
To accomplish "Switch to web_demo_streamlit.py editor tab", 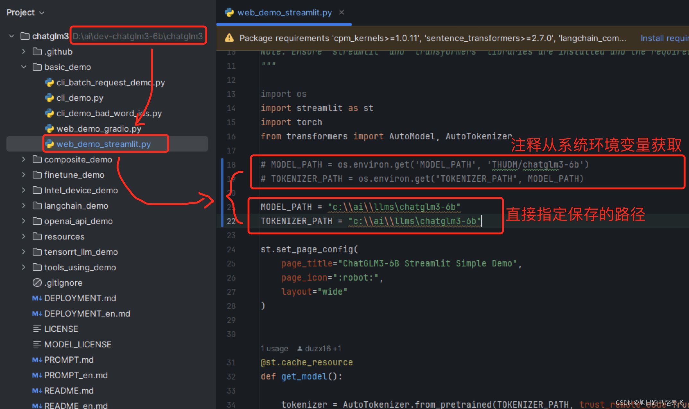I will pyautogui.click(x=284, y=13).
